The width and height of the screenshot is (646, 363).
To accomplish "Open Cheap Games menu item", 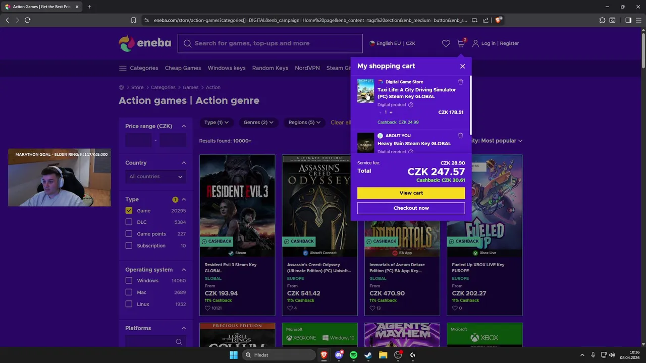I will point(183,68).
